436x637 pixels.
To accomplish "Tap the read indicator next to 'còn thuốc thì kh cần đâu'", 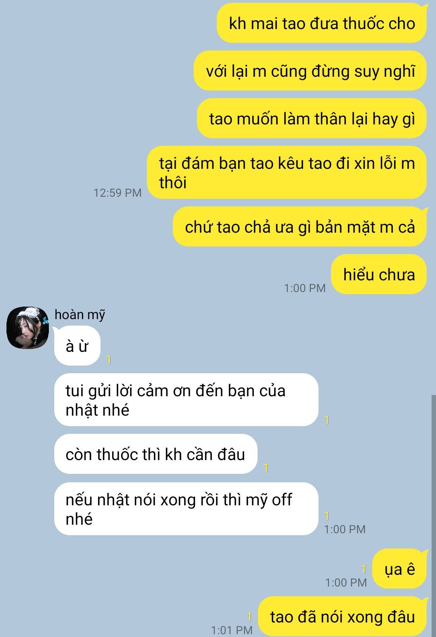I will (x=266, y=468).
